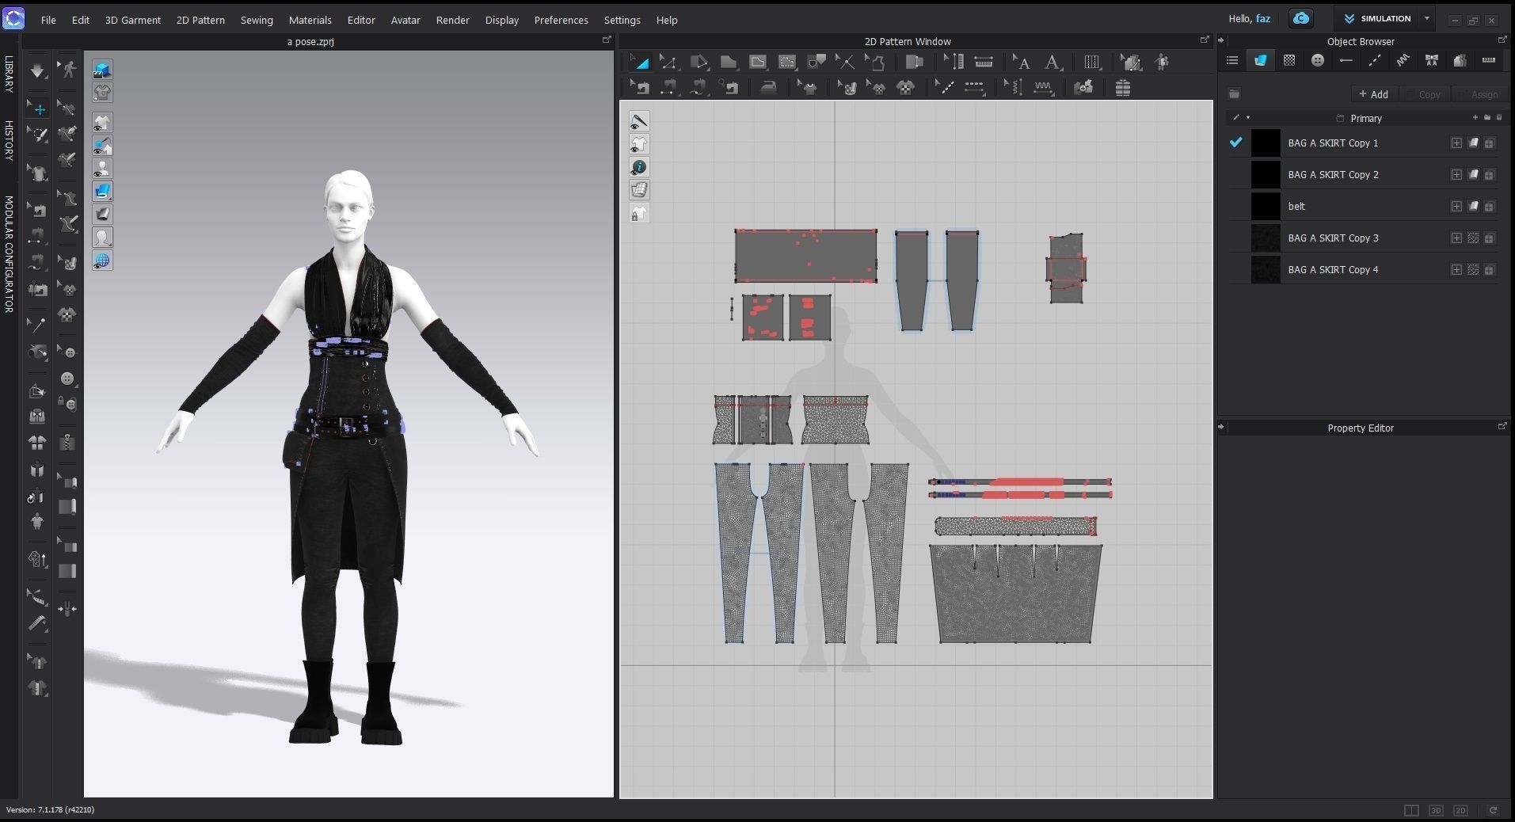The width and height of the screenshot is (1515, 822).
Task: Collapse the Property Editor panel arrow
Action: click(x=1221, y=427)
